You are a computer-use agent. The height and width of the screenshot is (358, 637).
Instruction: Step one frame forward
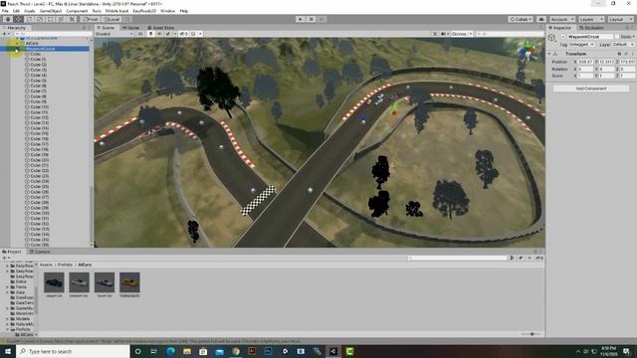(x=321, y=19)
